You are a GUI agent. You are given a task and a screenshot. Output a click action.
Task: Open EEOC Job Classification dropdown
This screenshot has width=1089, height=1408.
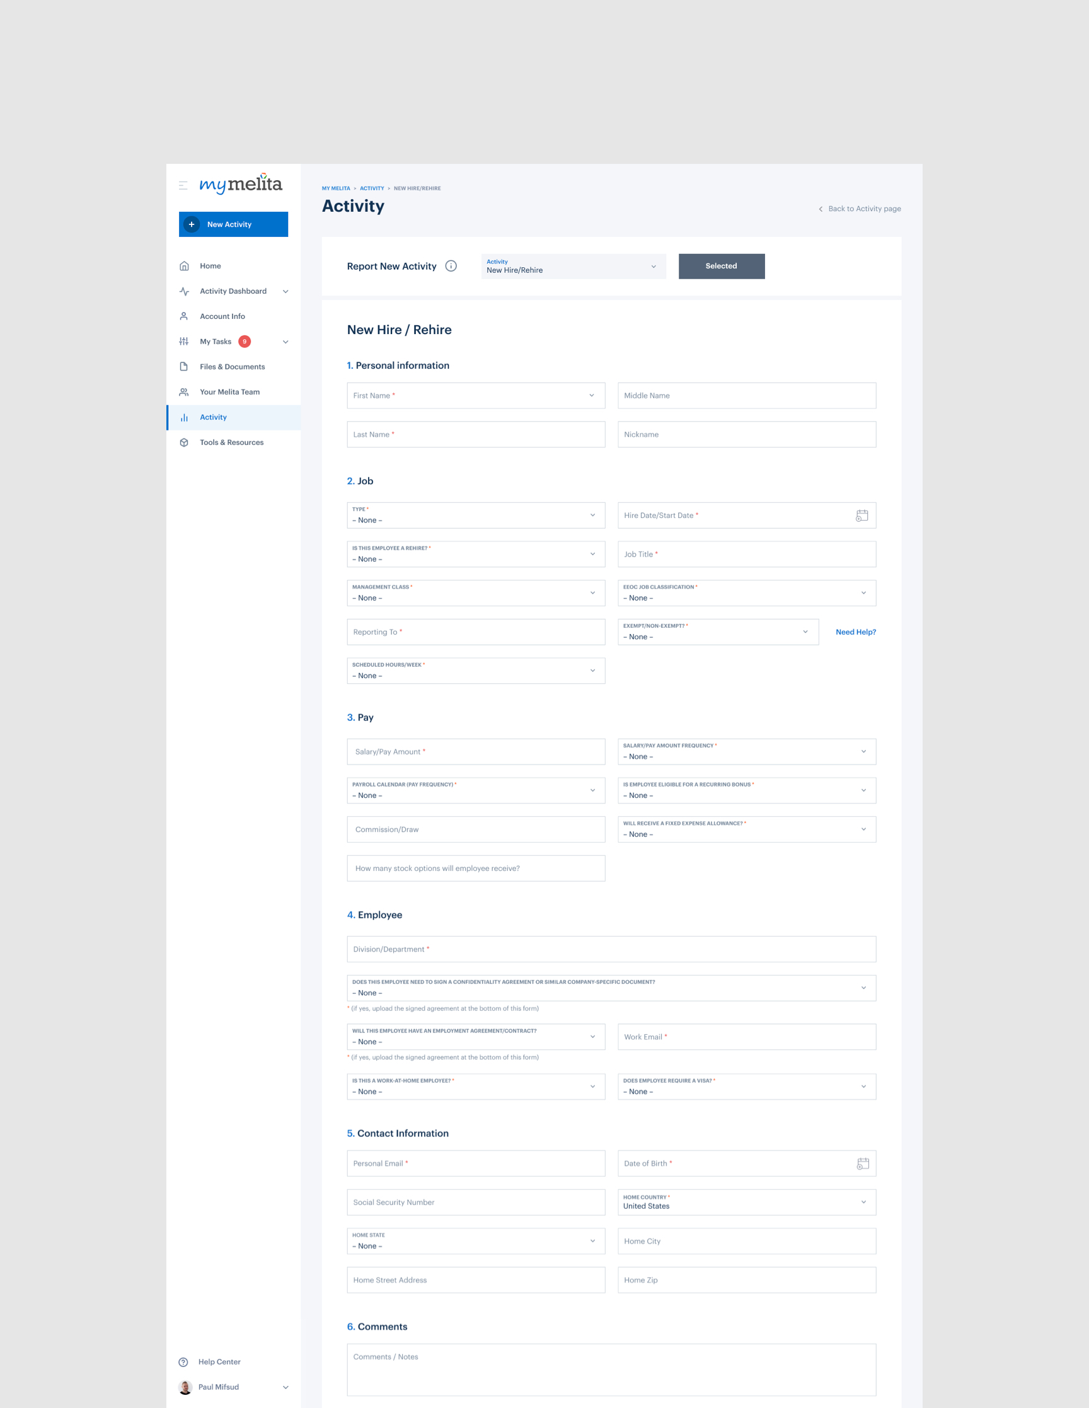(747, 593)
